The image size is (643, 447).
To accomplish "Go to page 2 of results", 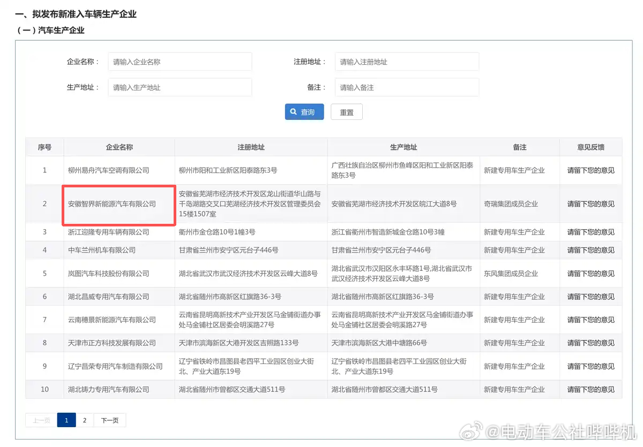I will click(x=85, y=420).
